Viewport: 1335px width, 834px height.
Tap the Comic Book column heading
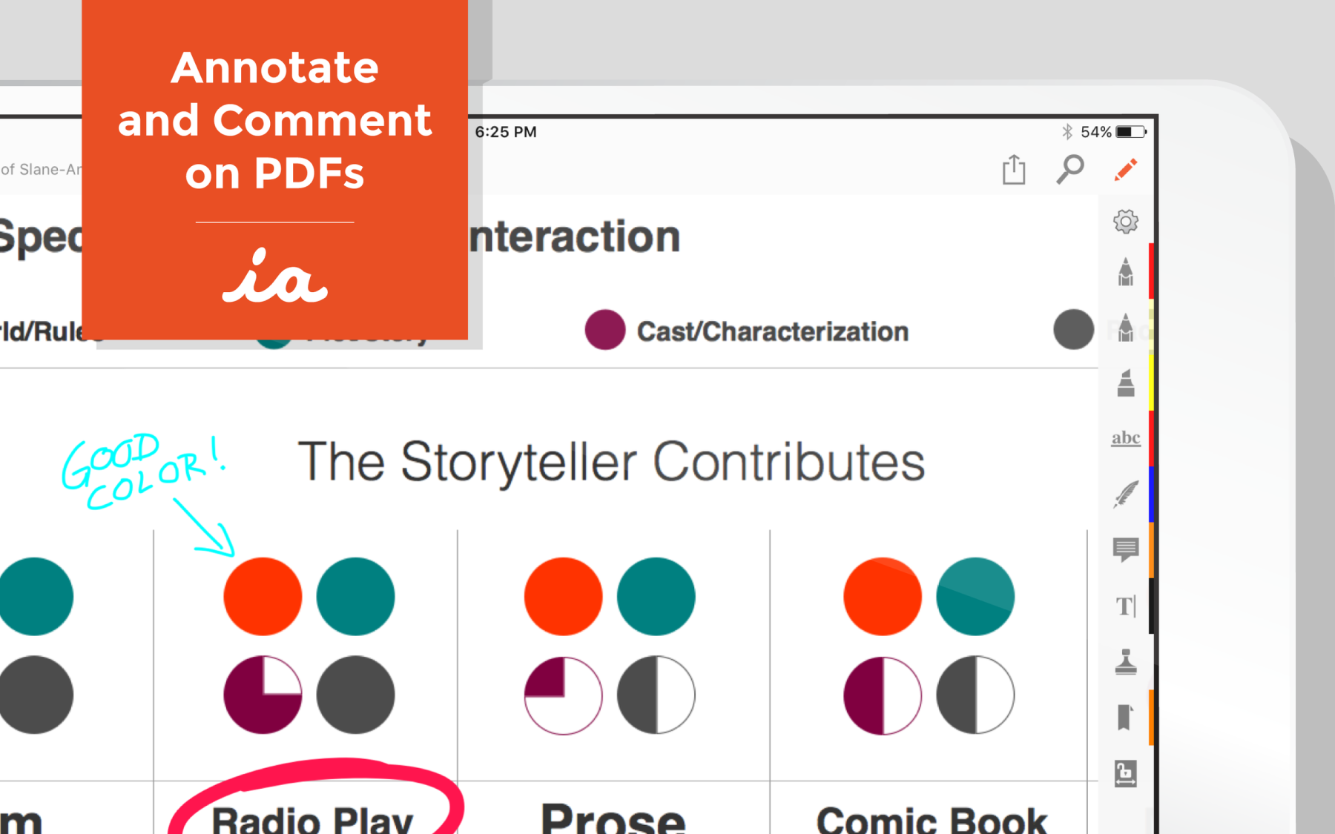click(x=931, y=819)
